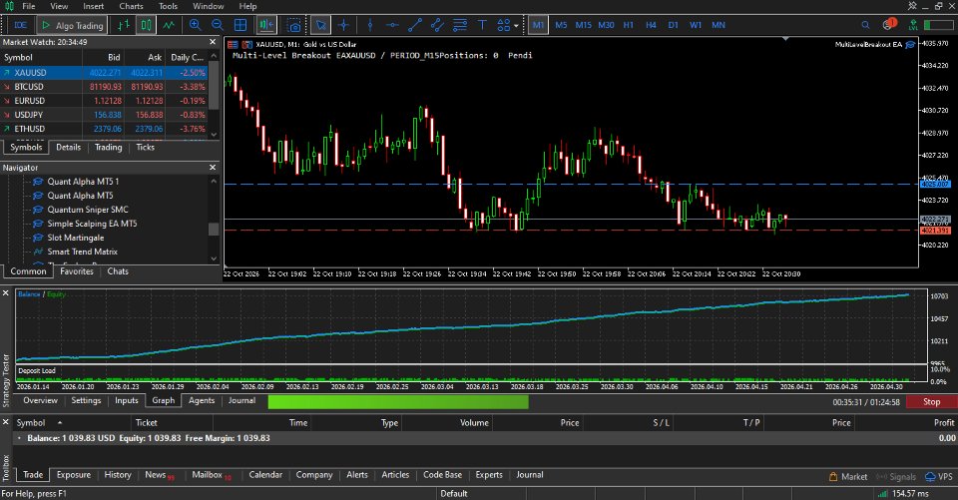Open the Tools menu

[x=168, y=6]
